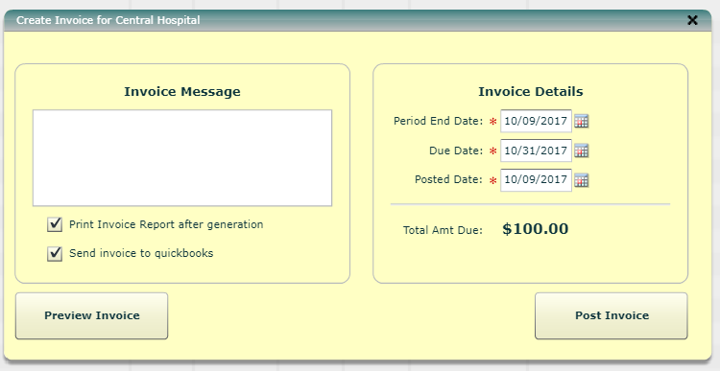Click the Create Invoice for Central Hospital title bar

click(x=358, y=20)
